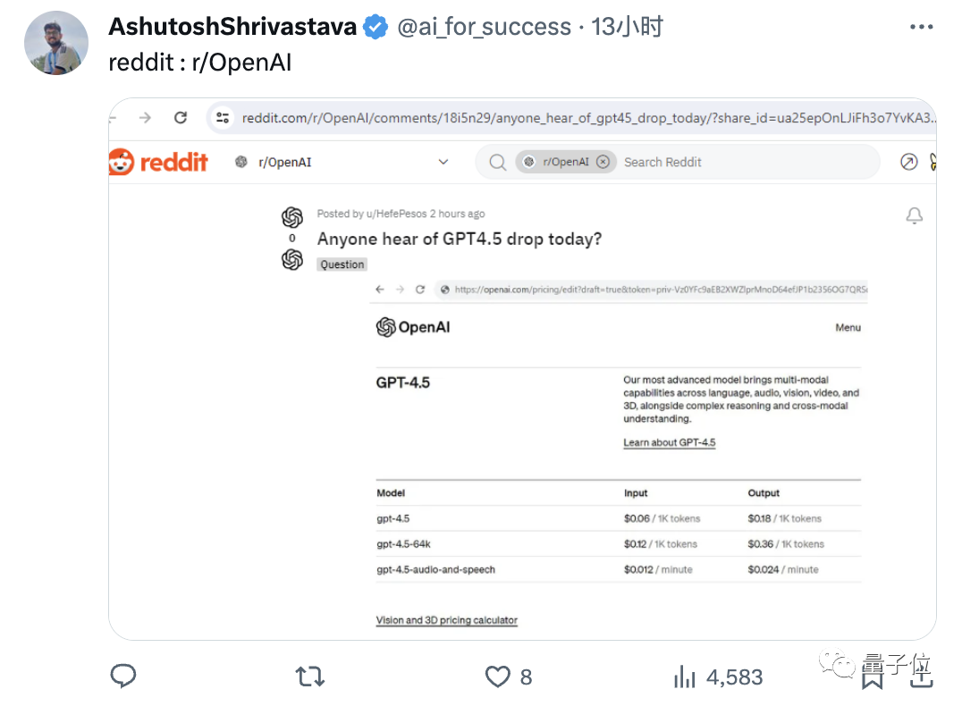
Task: Like the tweet with the heart icon
Action: pos(498,677)
